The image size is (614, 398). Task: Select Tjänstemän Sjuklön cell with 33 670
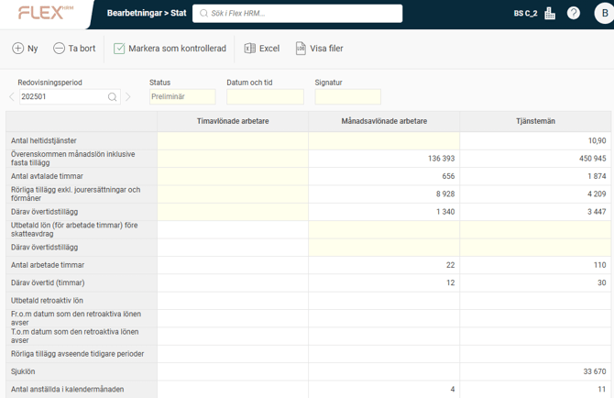tap(535, 371)
